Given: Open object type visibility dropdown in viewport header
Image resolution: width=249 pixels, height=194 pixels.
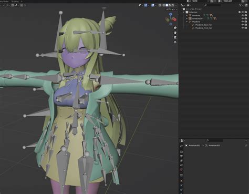Looking at the screenshot, I should (x=140, y=5).
